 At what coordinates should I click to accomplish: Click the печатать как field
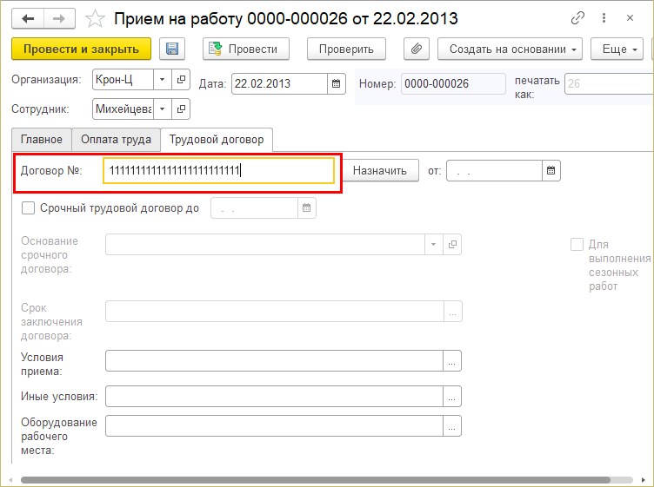click(x=609, y=83)
